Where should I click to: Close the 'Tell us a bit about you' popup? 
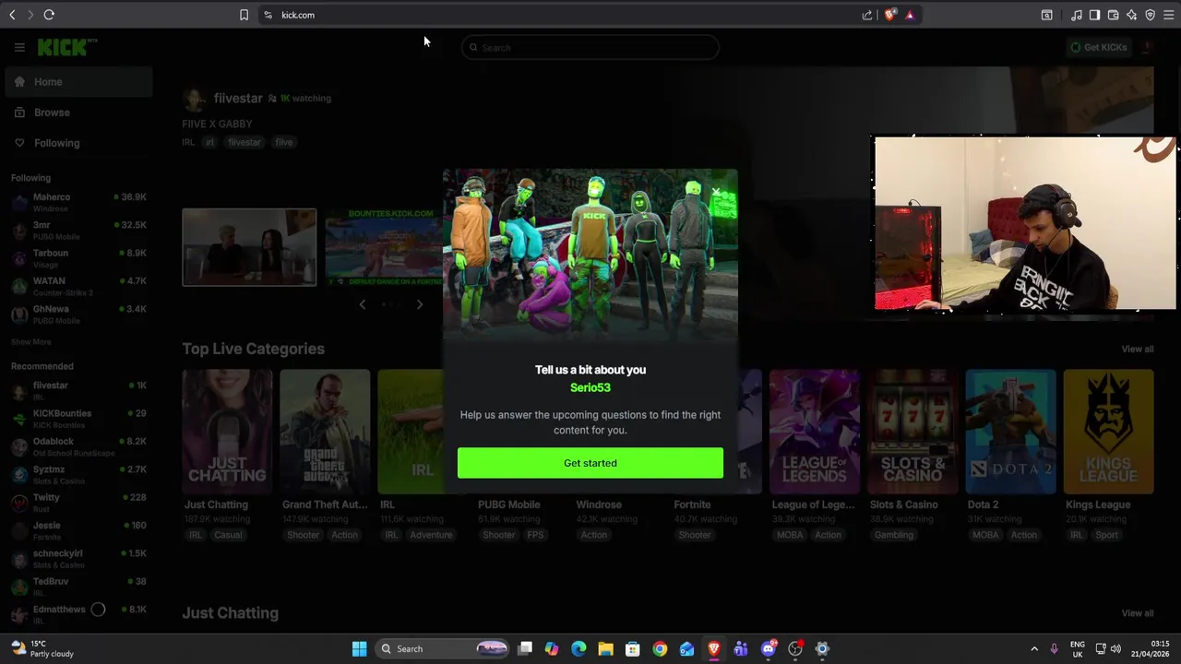716,192
